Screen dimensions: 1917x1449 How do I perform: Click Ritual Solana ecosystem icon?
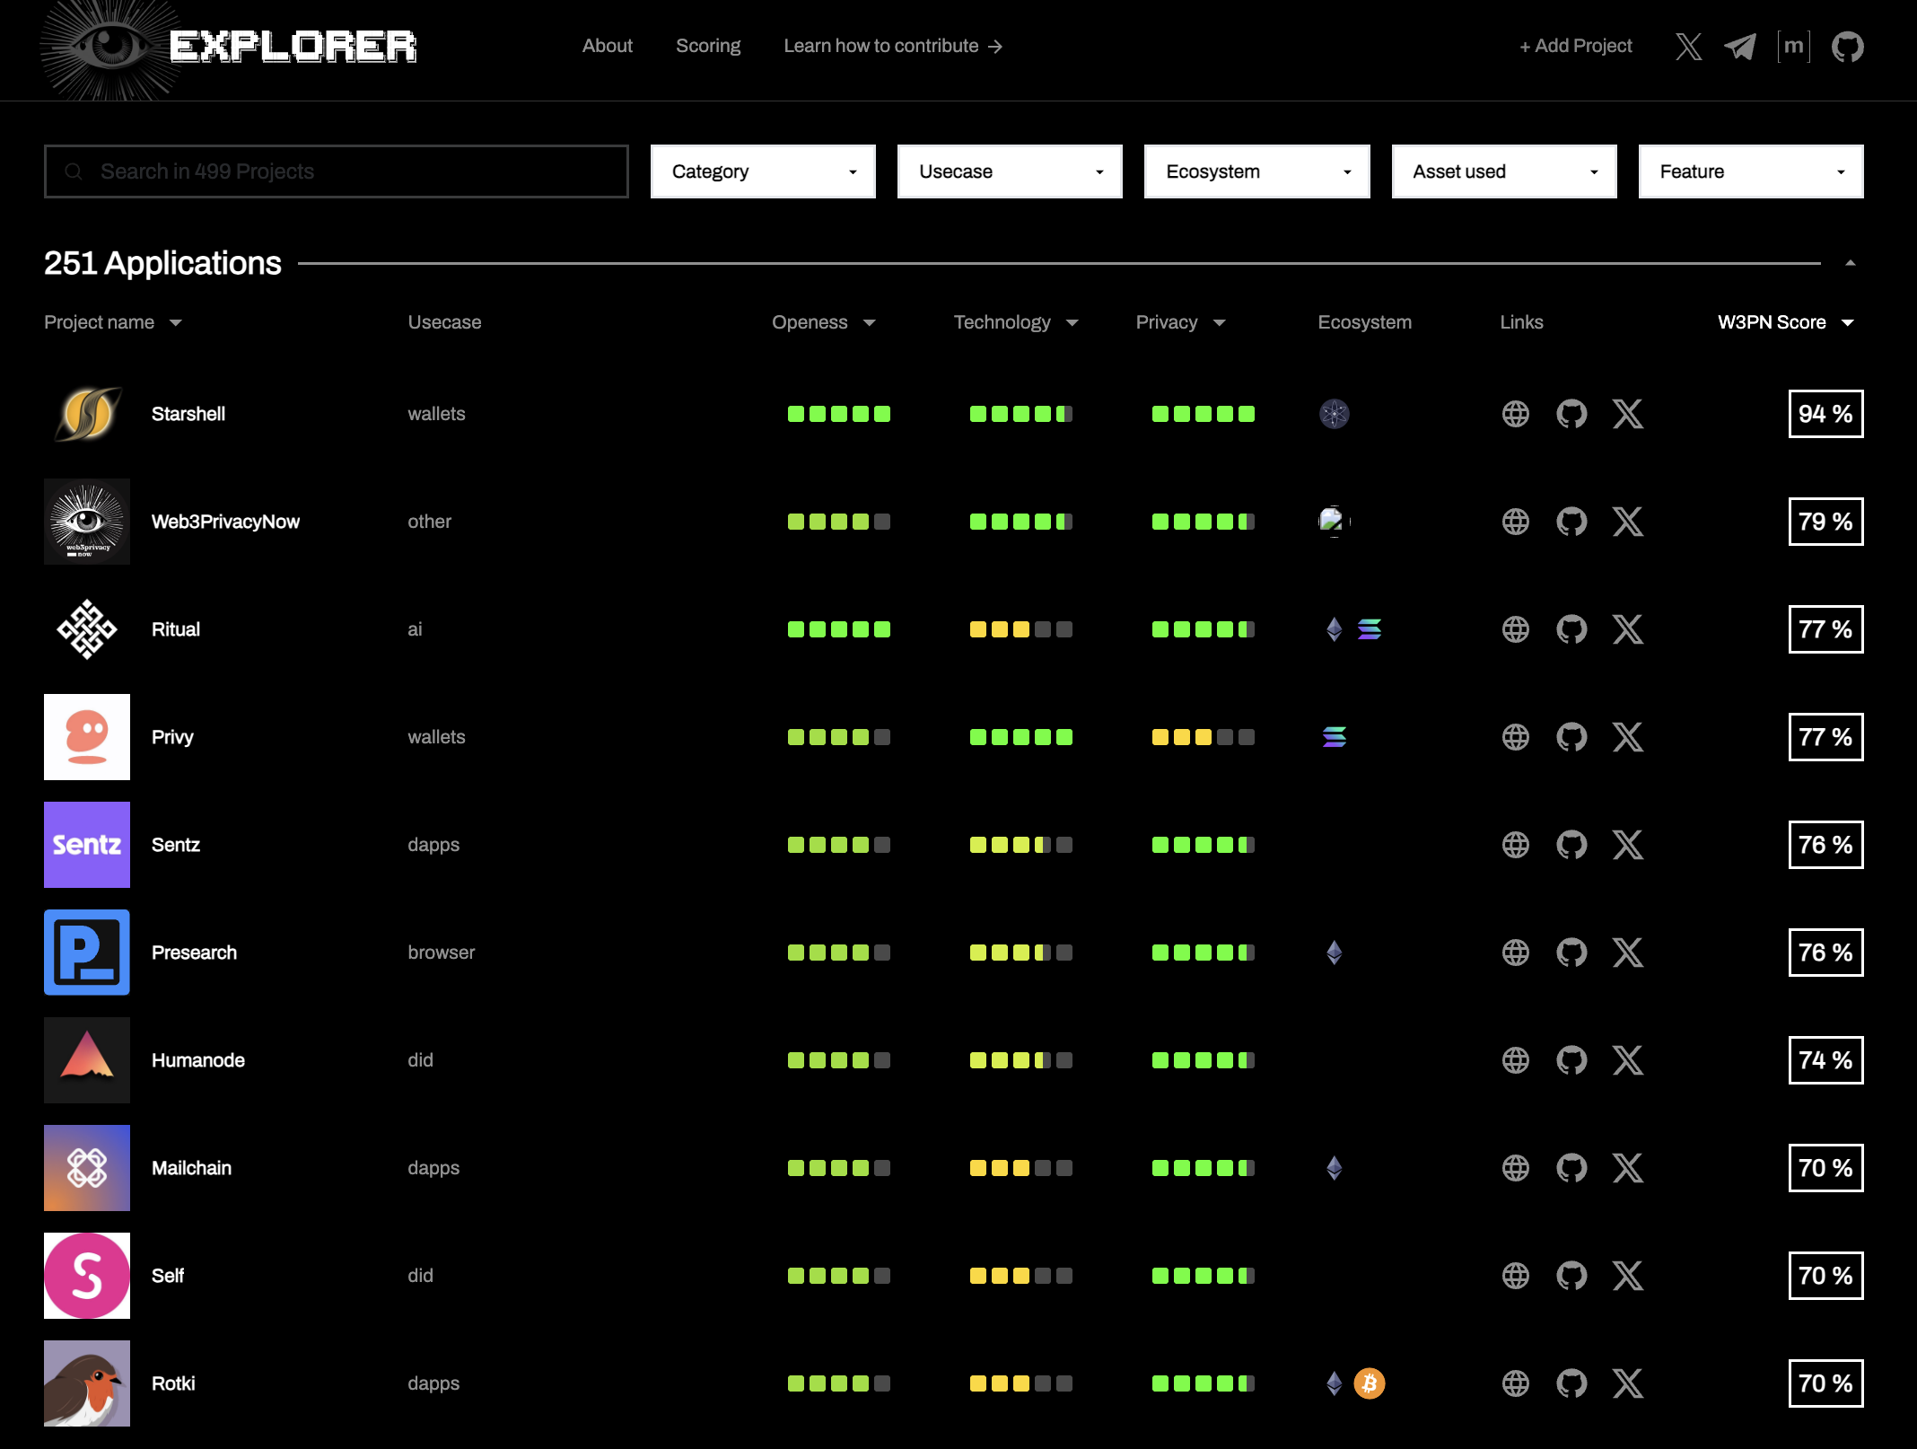point(1370,629)
